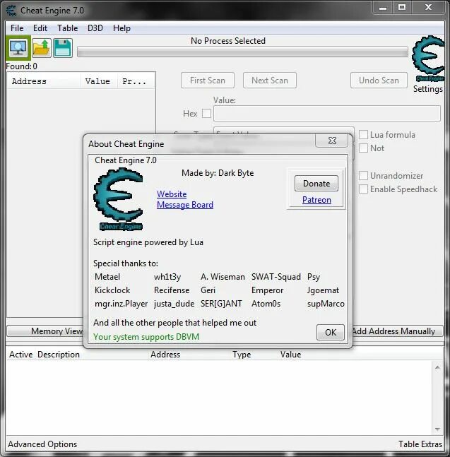The image size is (450, 457).
Task: Open Table Extras
Action: coord(420,444)
